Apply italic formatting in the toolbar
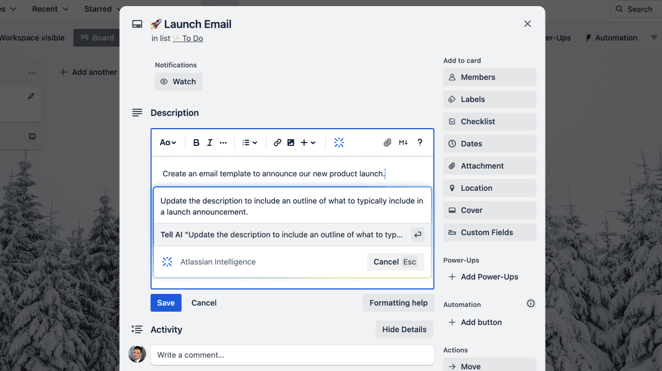Screen dimensions: 662x371 pyautogui.click(x=210, y=143)
